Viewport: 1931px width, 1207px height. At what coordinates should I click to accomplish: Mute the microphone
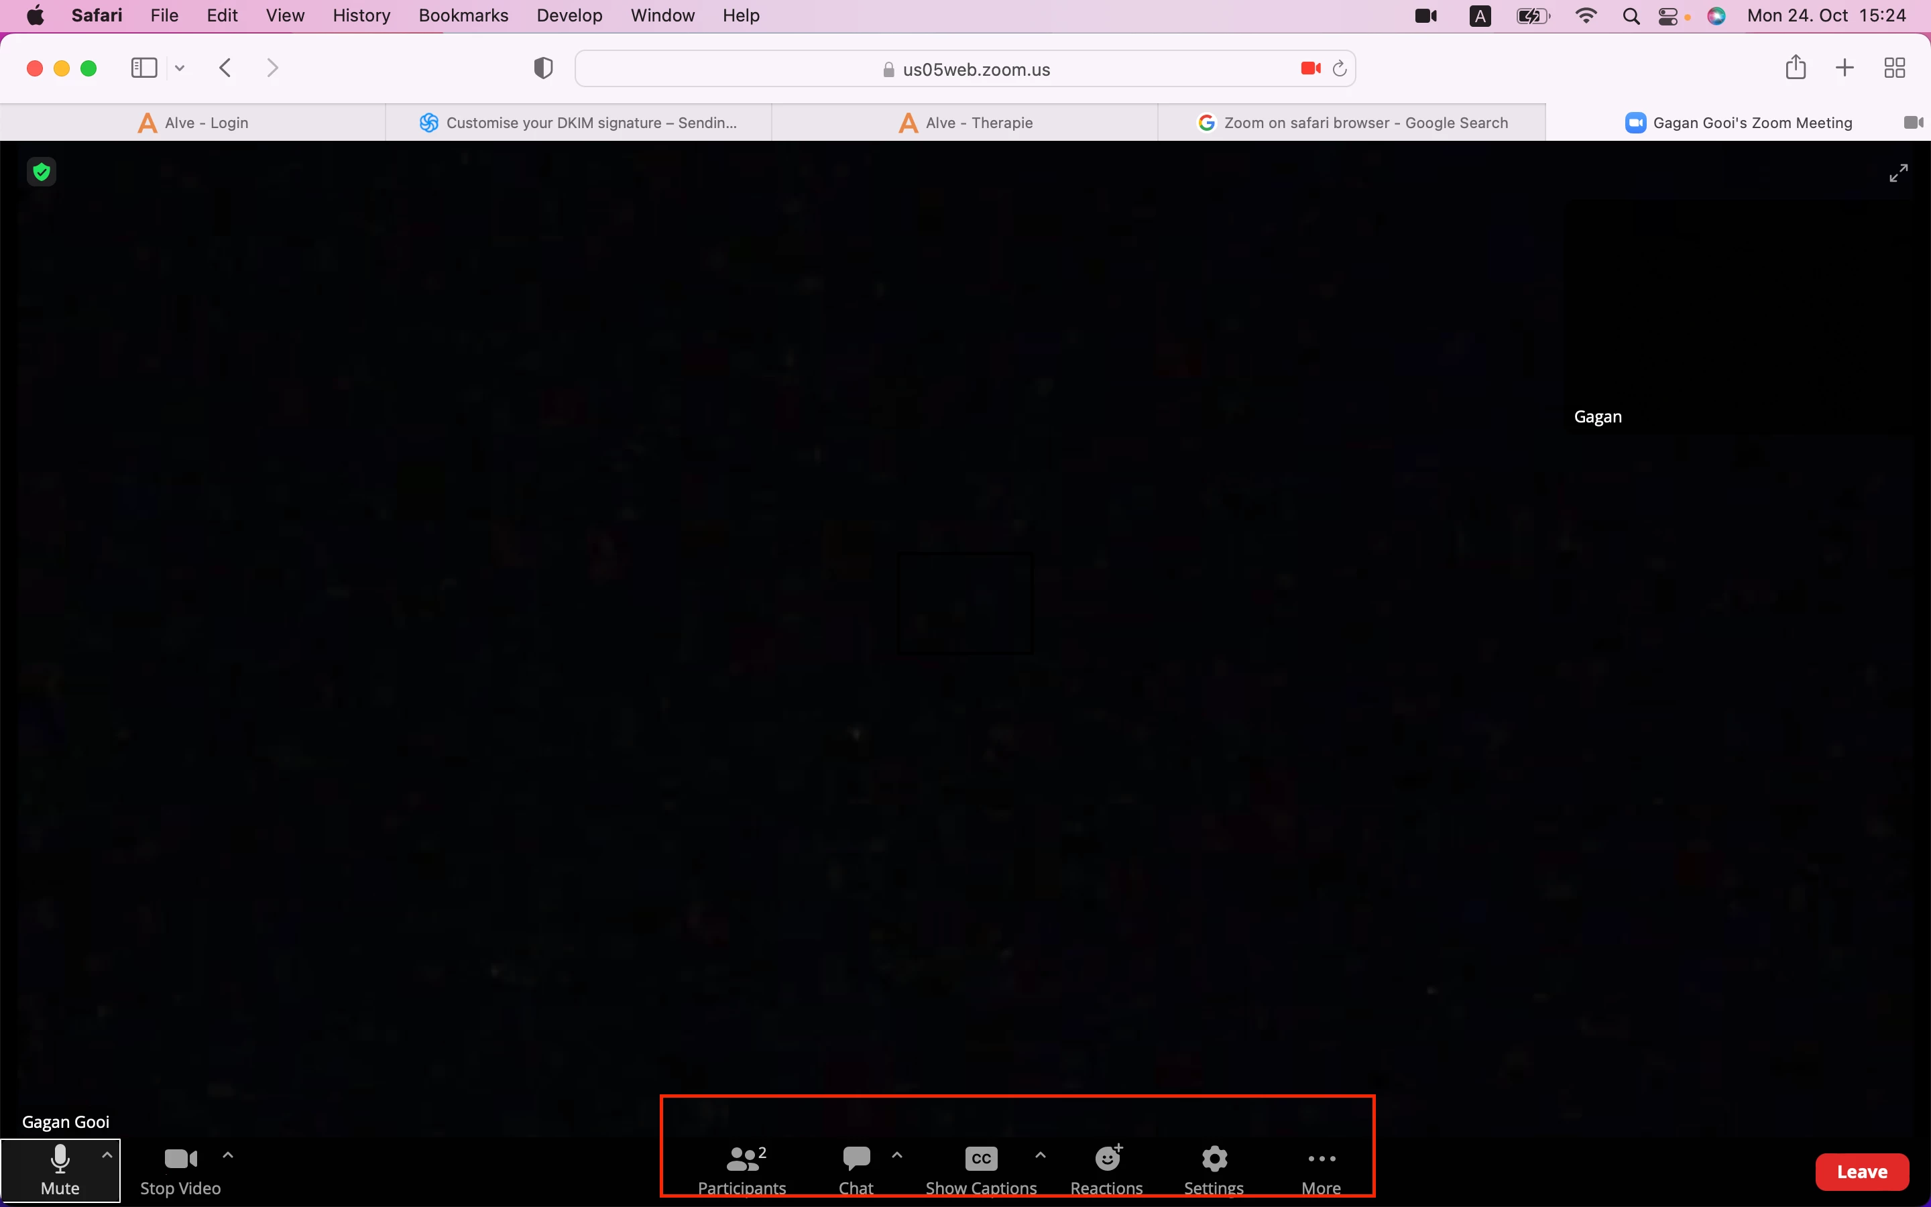60,1169
